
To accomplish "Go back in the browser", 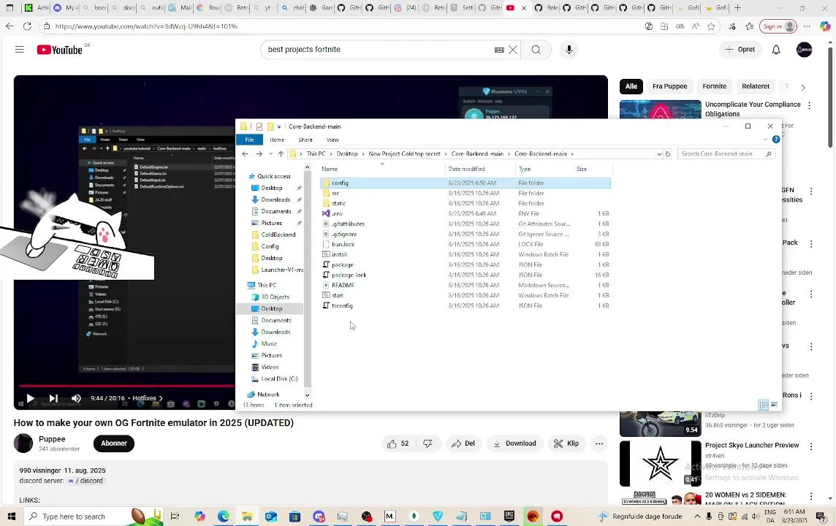I will pyautogui.click(x=9, y=26).
